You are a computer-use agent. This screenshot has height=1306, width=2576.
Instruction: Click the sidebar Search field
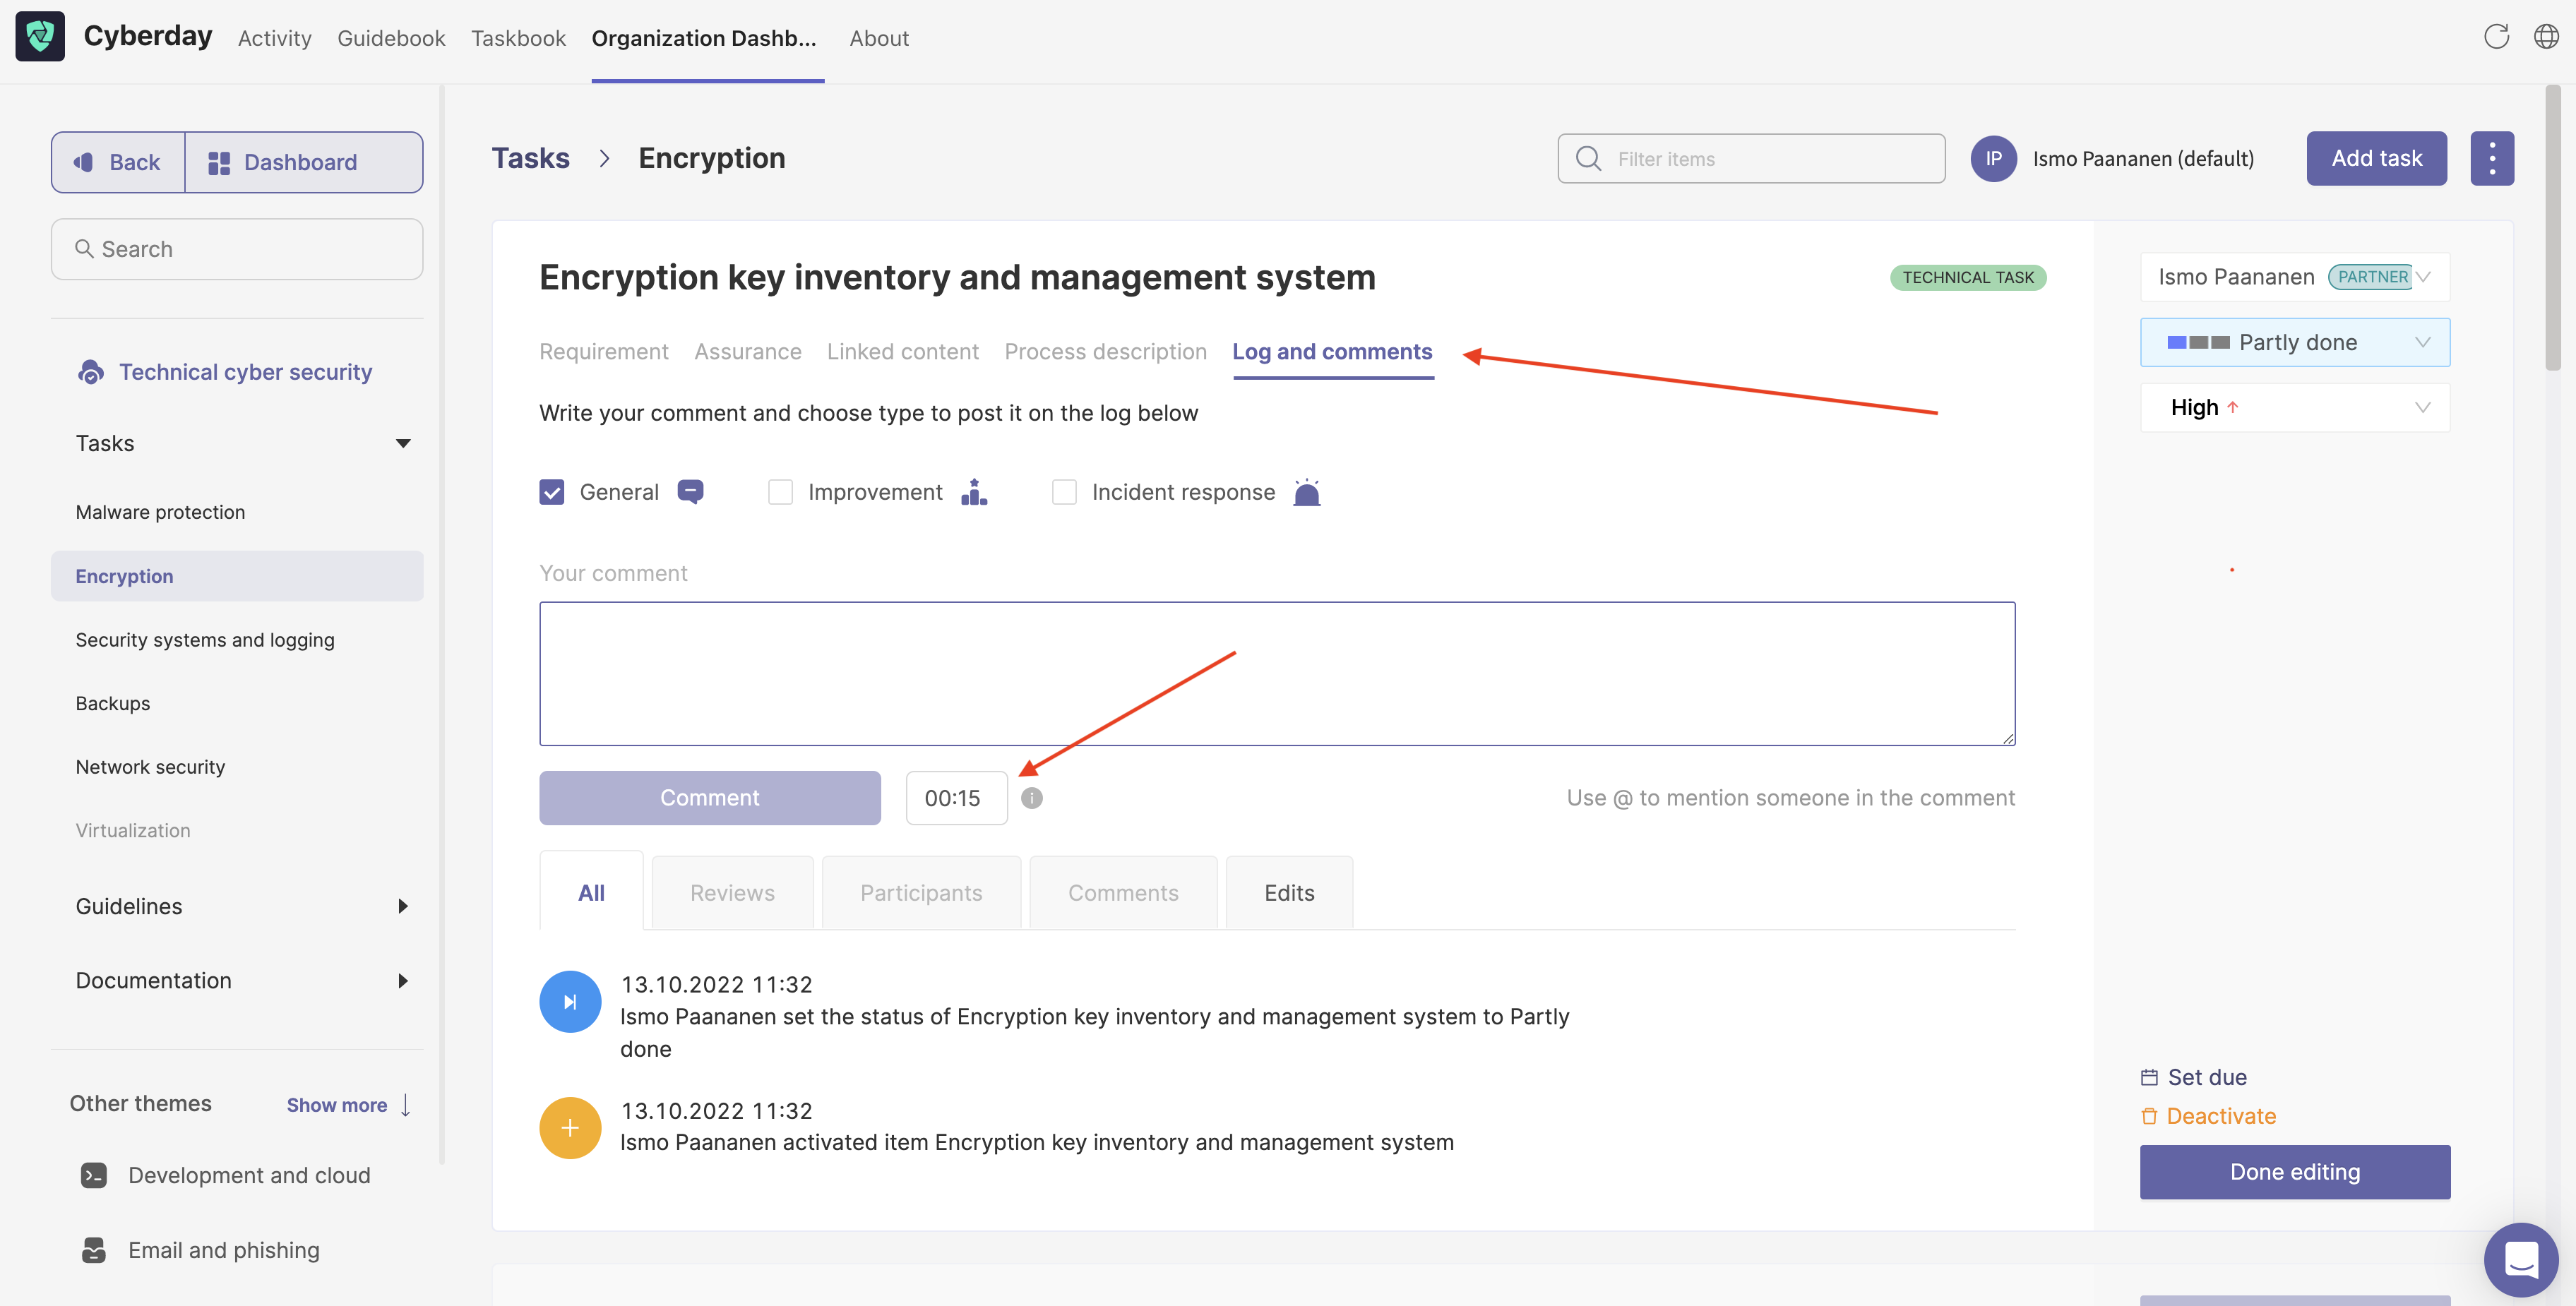pos(237,249)
